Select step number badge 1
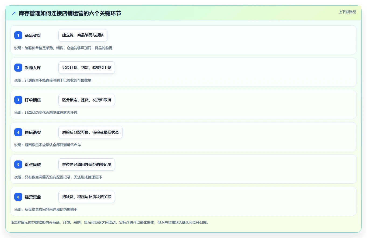This screenshot has width=367, height=238. (x=18, y=35)
